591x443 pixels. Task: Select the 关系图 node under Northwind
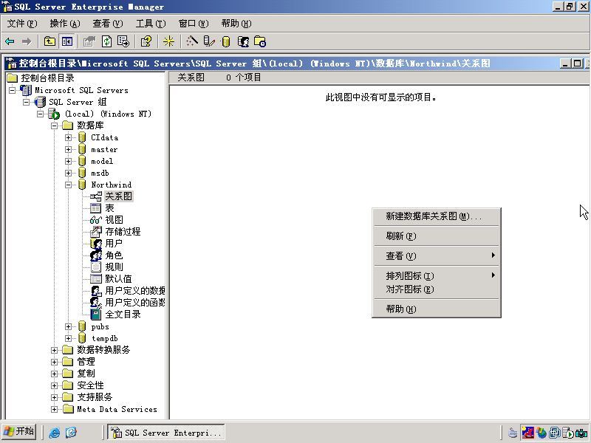[118, 196]
